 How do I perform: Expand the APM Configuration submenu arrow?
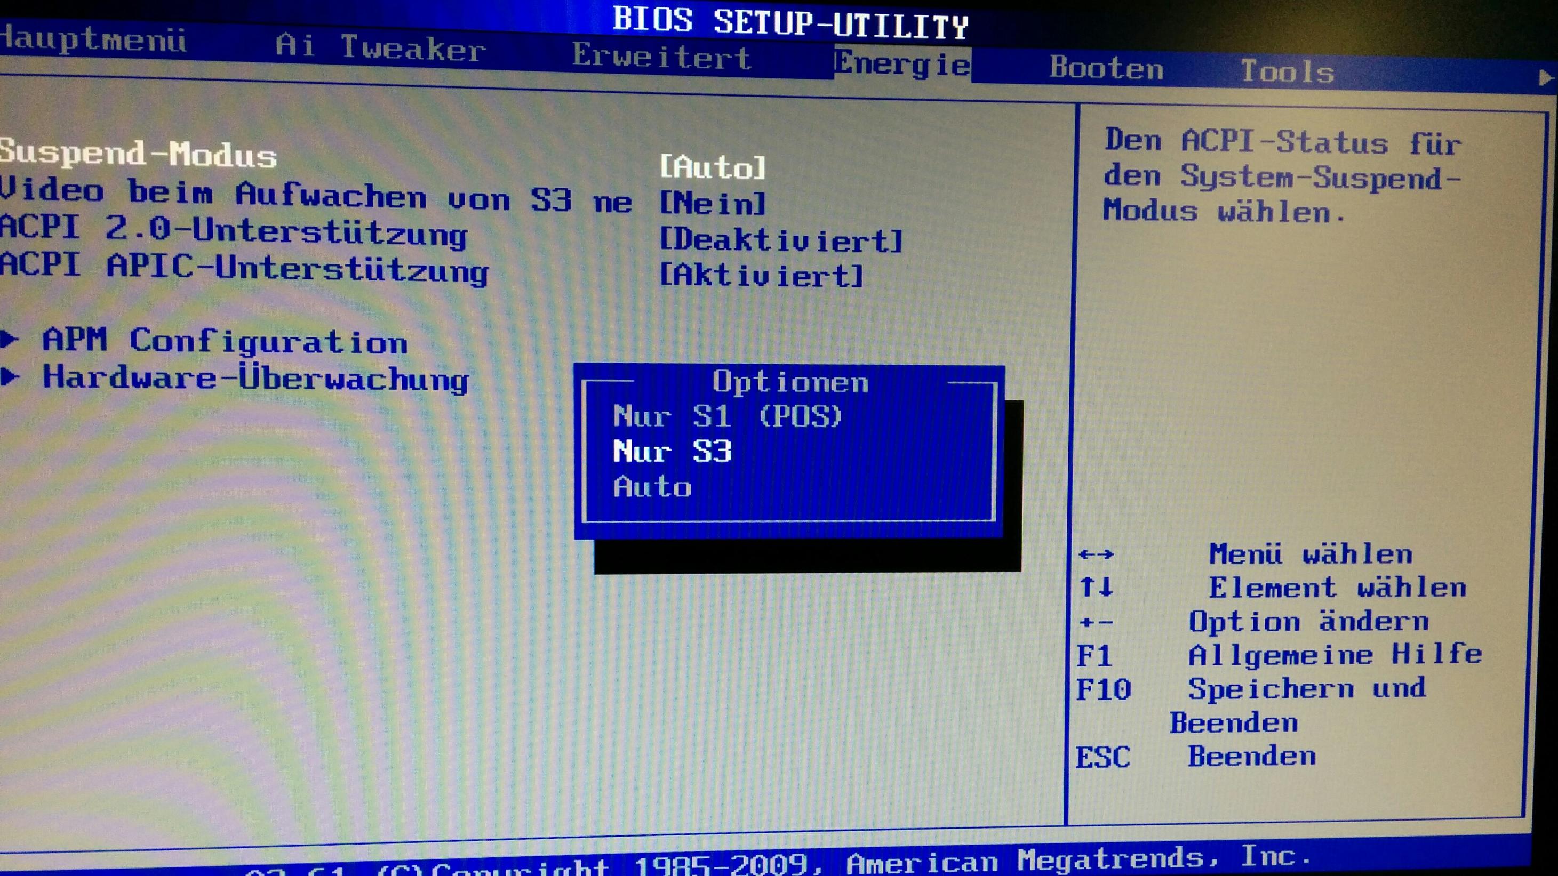tap(10, 339)
